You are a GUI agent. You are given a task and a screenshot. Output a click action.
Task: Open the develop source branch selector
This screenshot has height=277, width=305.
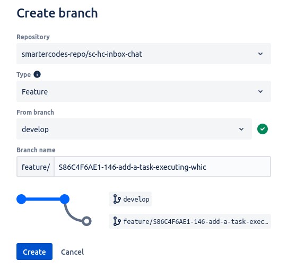click(x=134, y=129)
